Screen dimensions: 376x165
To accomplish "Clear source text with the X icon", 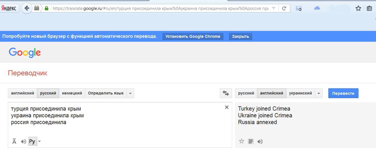I will [x=227, y=107].
